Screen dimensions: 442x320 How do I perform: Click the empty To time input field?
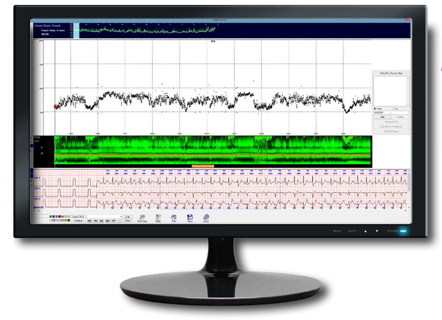(400, 112)
